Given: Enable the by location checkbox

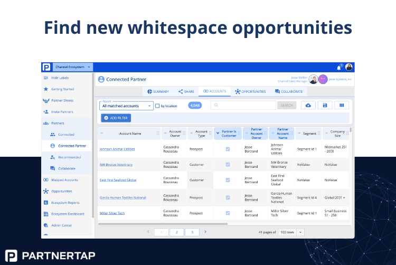Looking at the screenshot, I should click(157, 106).
